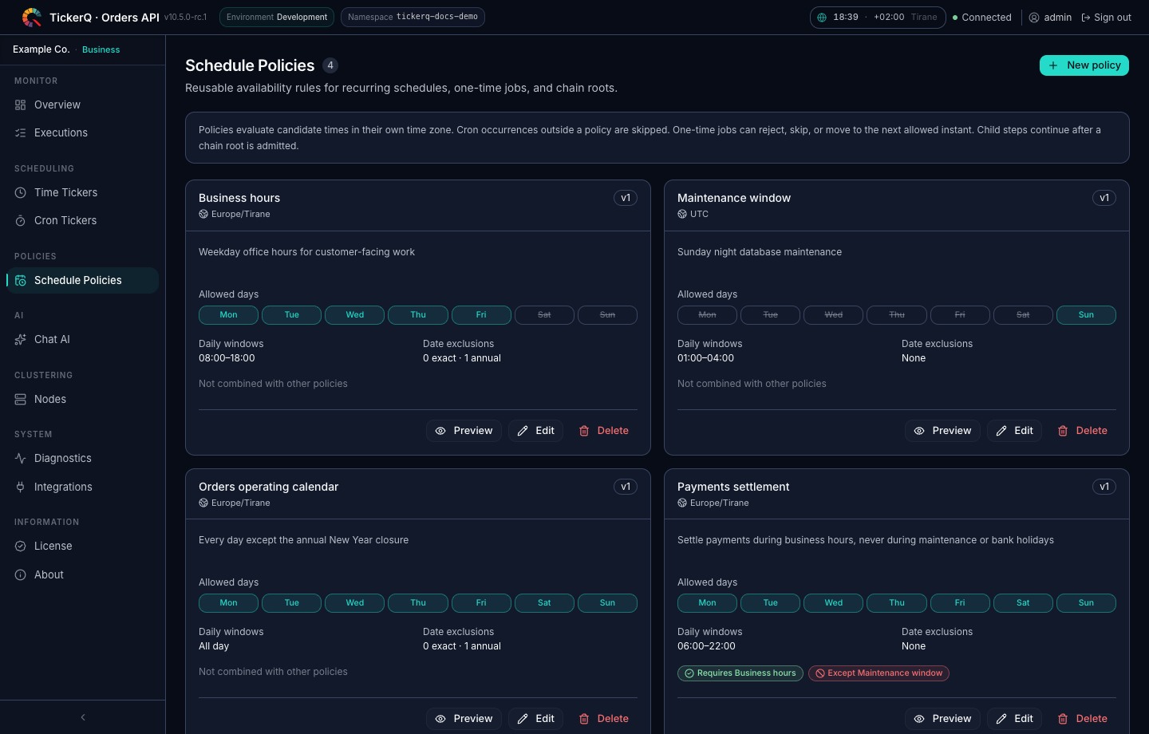Click the Integrations plug icon
The image size is (1149, 734).
[21, 487]
